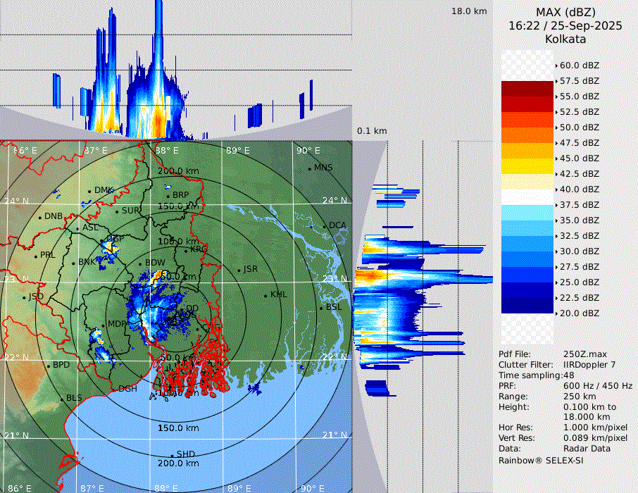Select the BPD station dot

[48, 366]
